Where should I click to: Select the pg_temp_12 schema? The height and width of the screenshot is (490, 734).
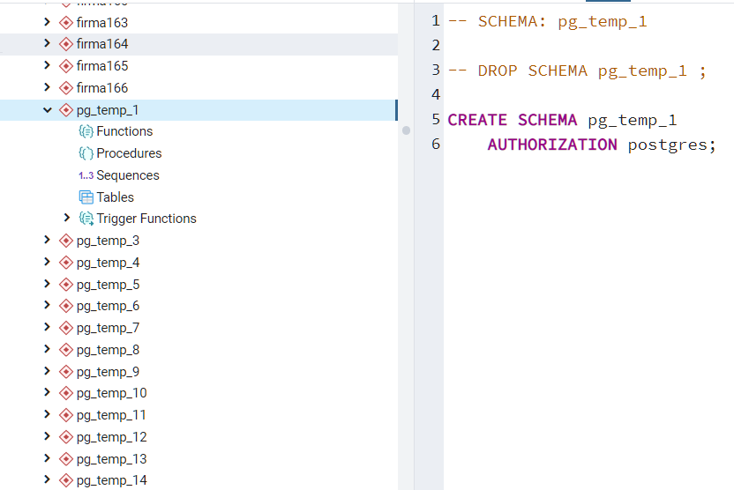pos(111,437)
